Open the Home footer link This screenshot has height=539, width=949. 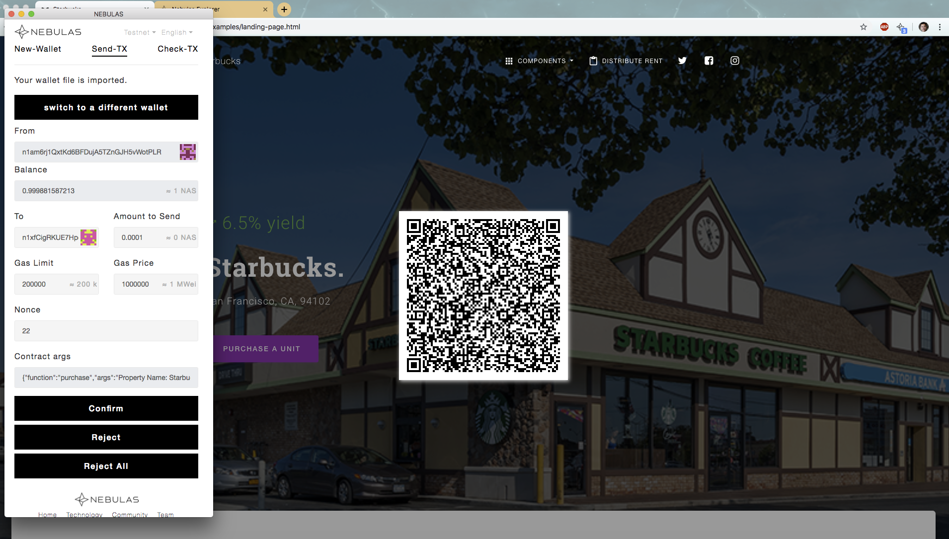pyautogui.click(x=47, y=515)
